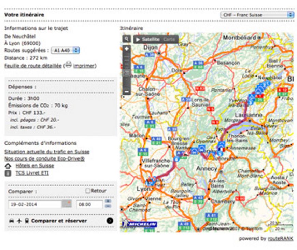The height and width of the screenshot is (250, 297).
Task: Click route step marker 6 on the map
Action: [x=176, y=159]
